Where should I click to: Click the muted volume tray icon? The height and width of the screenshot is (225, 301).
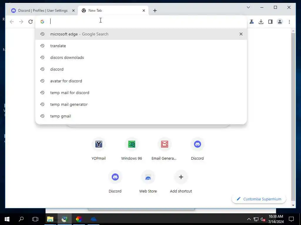[x=263, y=219]
